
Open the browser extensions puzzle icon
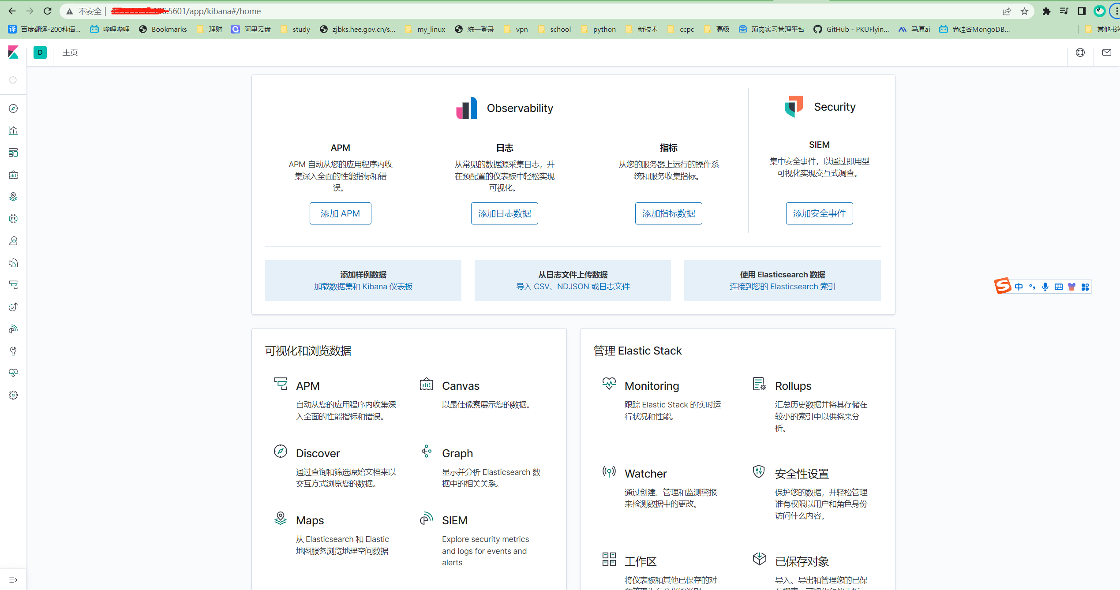pyautogui.click(x=1046, y=11)
